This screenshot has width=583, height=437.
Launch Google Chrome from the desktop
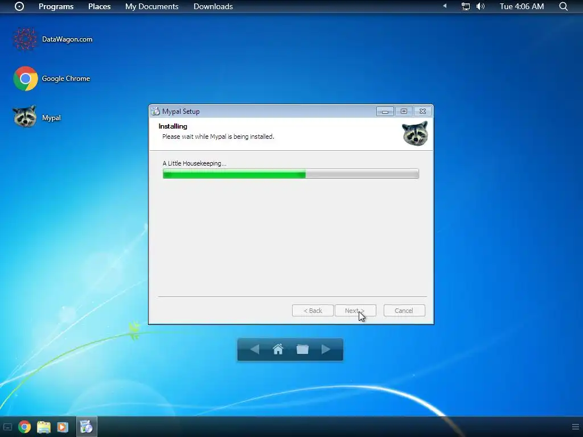[x=52, y=79]
